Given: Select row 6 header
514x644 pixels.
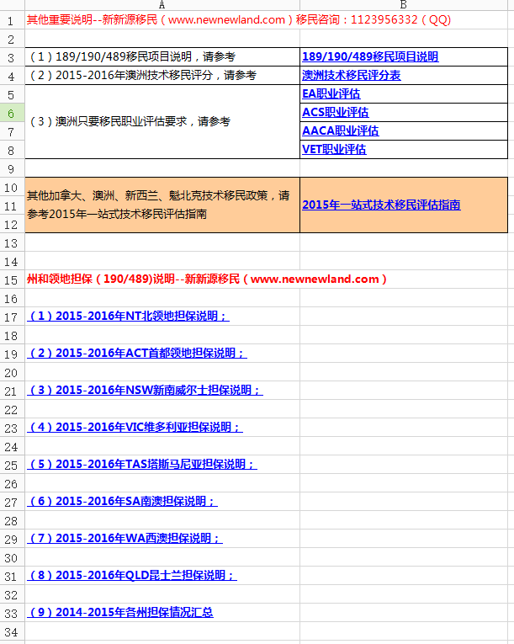Looking at the screenshot, I should [x=12, y=114].
